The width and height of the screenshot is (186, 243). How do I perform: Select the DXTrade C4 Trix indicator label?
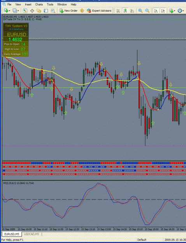(23, 19)
